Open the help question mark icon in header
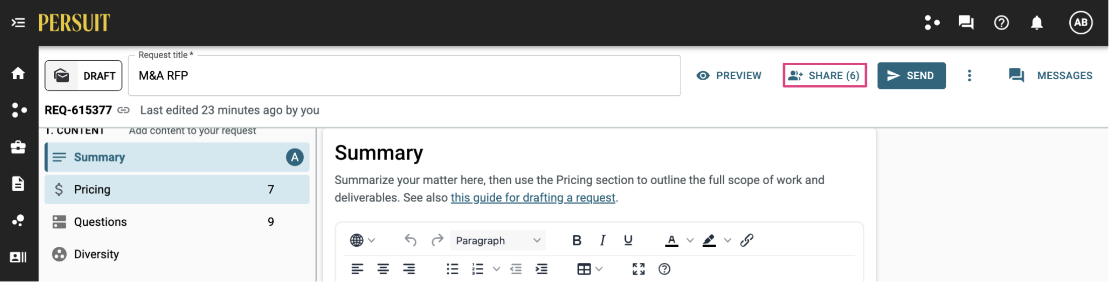The width and height of the screenshot is (1109, 282). coord(1001,23)
